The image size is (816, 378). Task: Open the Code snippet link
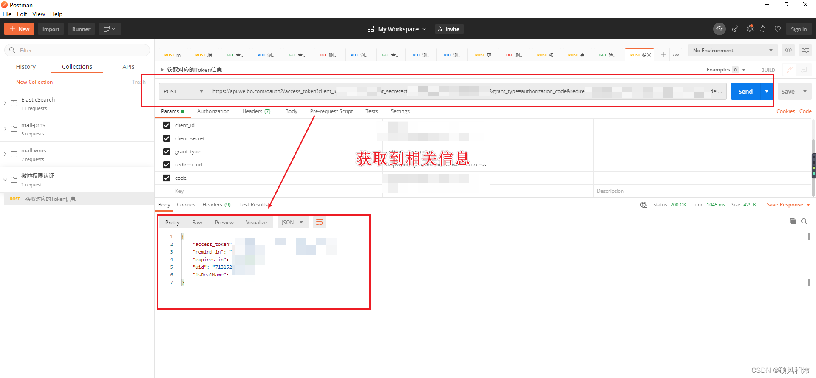point(805,111)
